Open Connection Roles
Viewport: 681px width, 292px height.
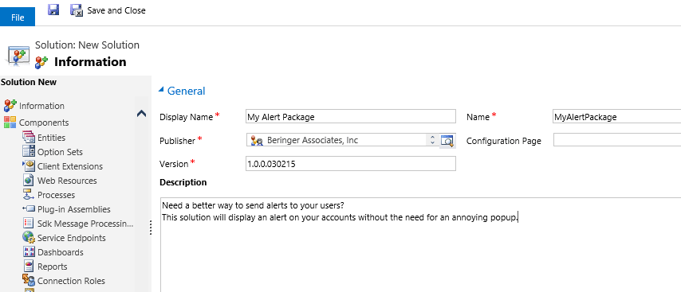[71, 281]
